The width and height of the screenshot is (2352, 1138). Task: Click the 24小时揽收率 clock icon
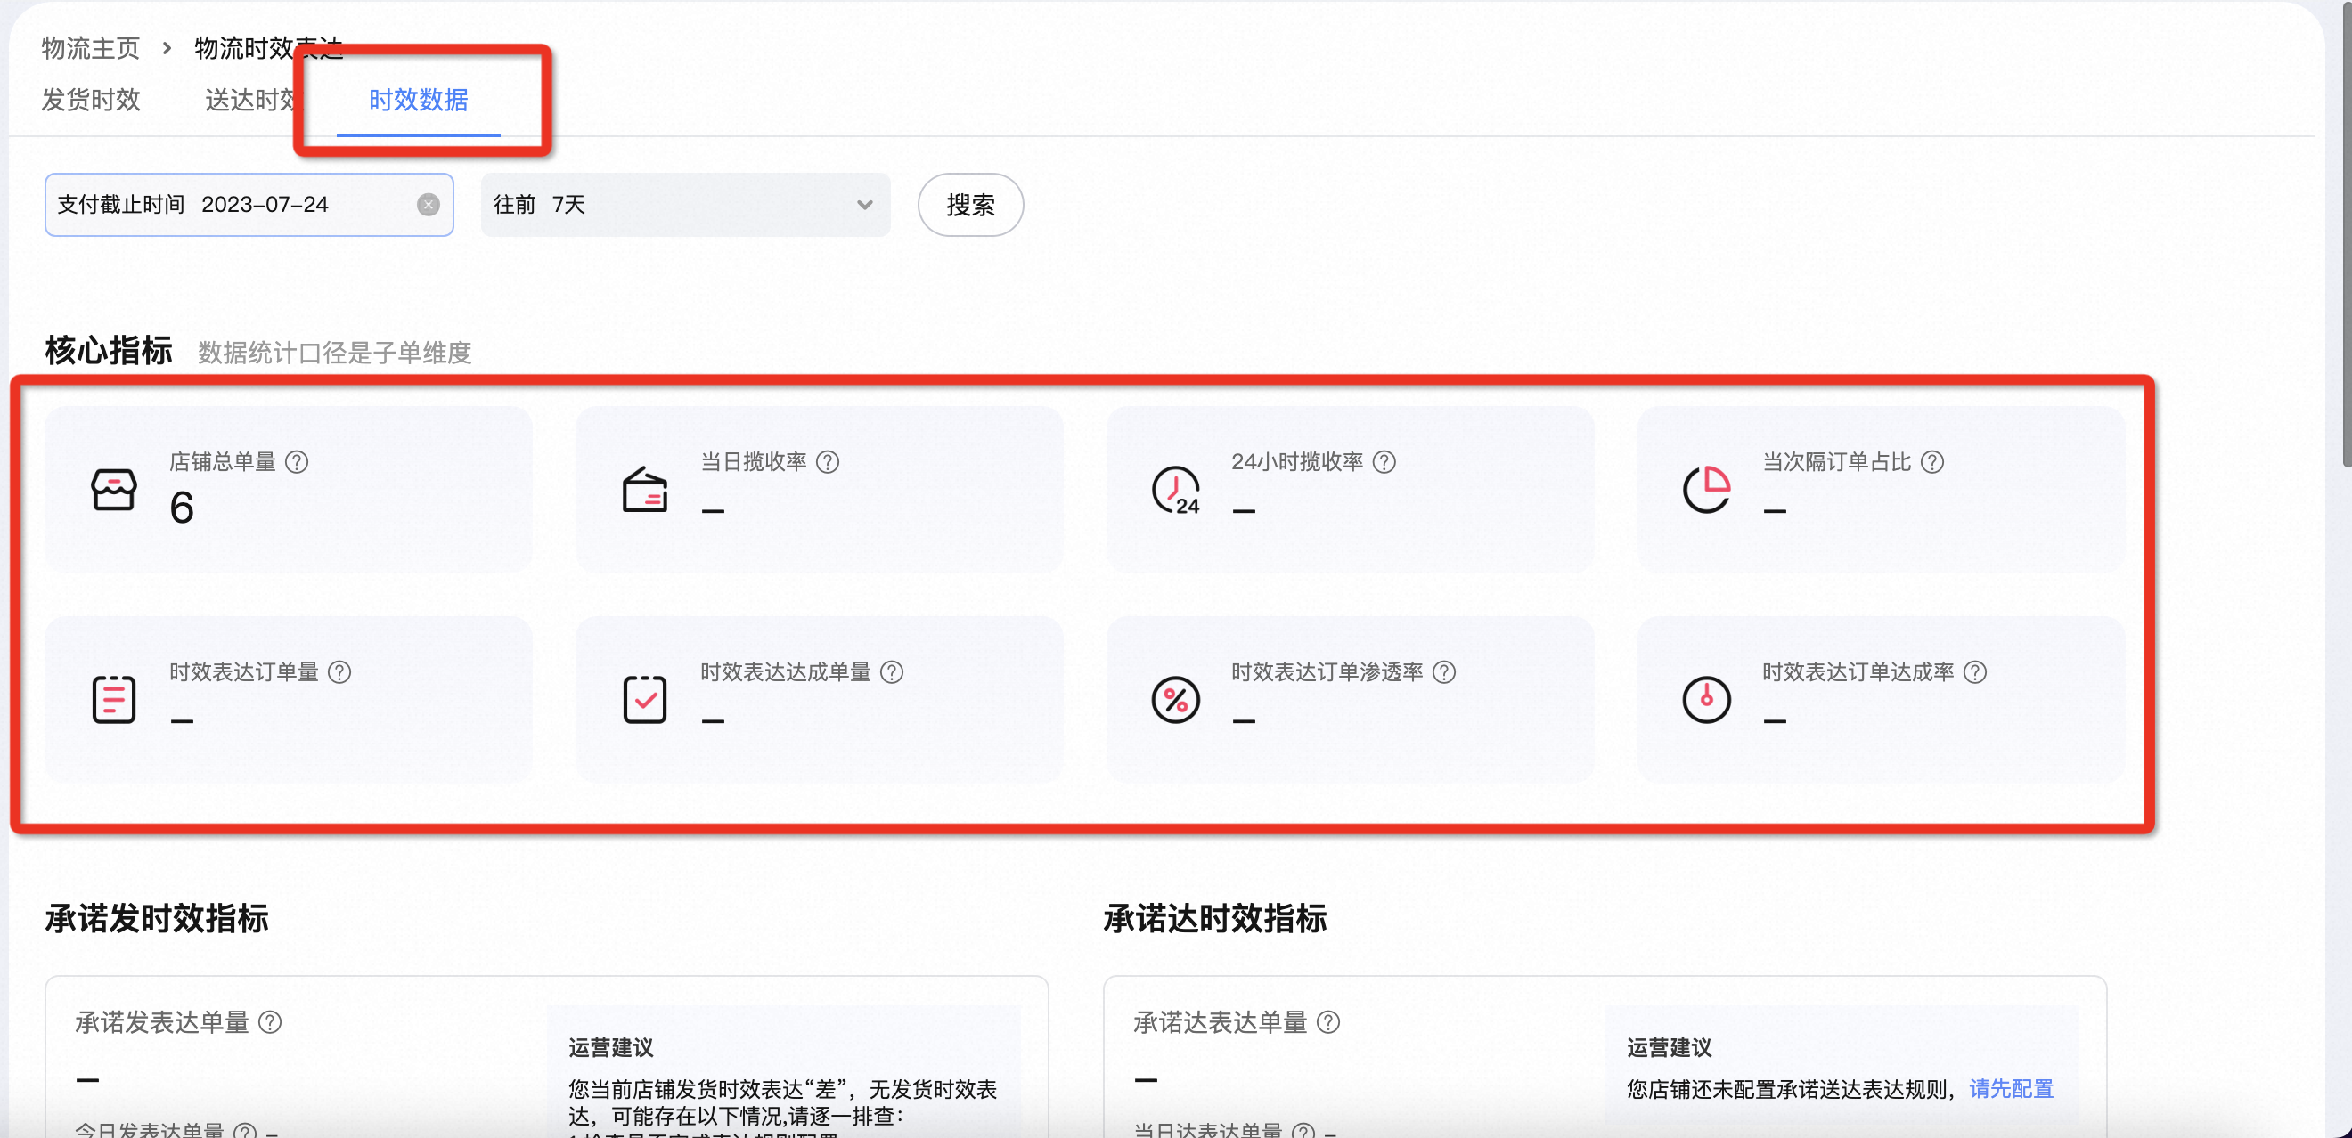click(1176, 490)
